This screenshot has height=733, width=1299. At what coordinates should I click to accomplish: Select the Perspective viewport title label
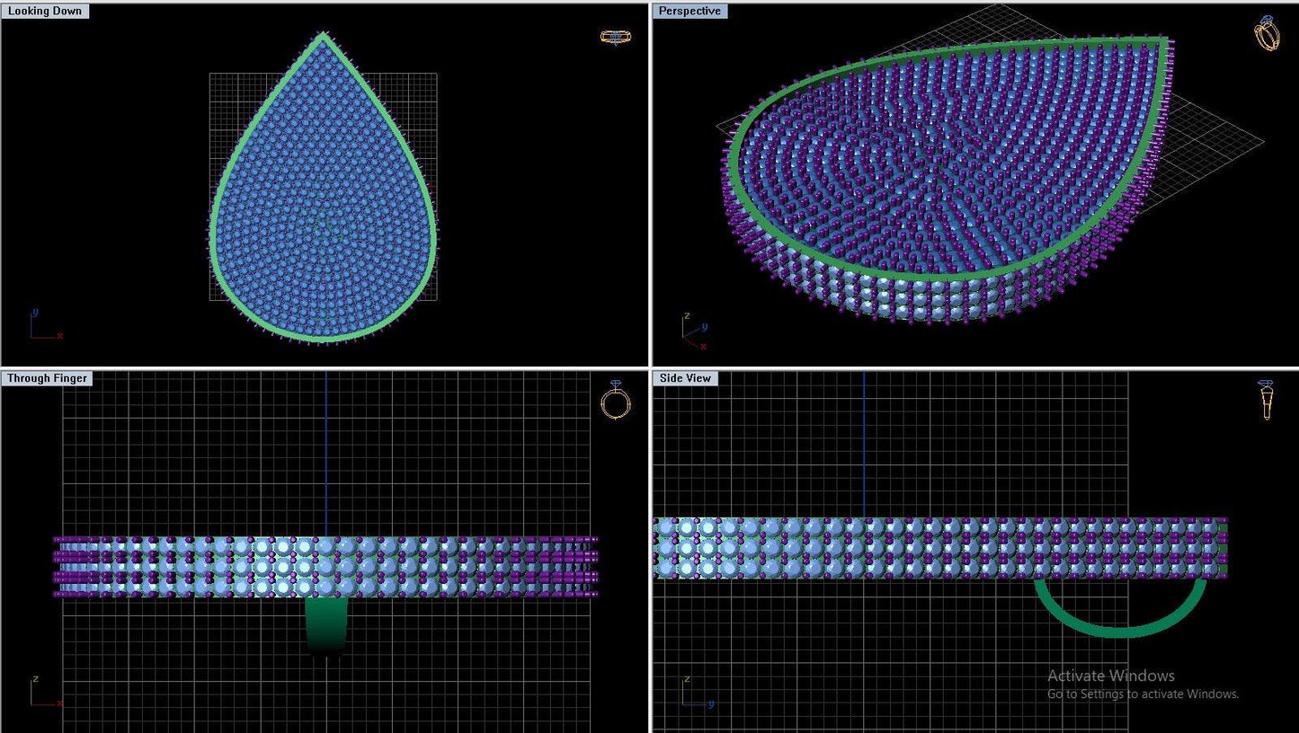[690, 12]
